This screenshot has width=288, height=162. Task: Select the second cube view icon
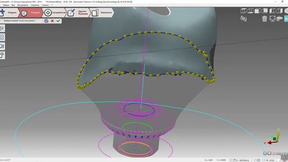[251, 11]
